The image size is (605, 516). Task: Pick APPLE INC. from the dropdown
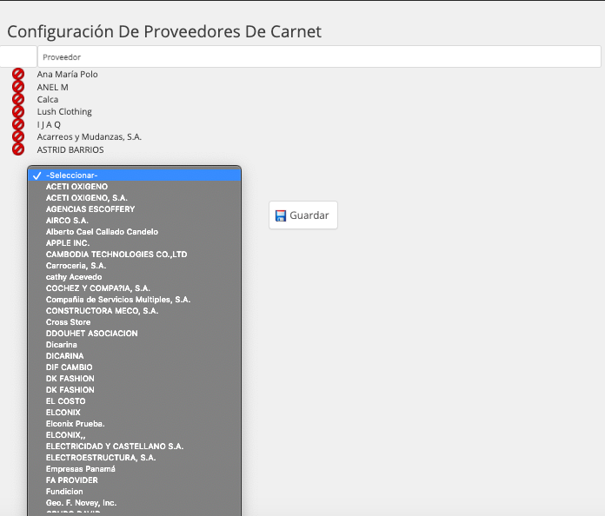[134, 243]
